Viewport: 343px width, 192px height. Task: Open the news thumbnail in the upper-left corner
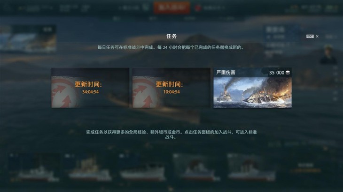click(x=28, y=38)
